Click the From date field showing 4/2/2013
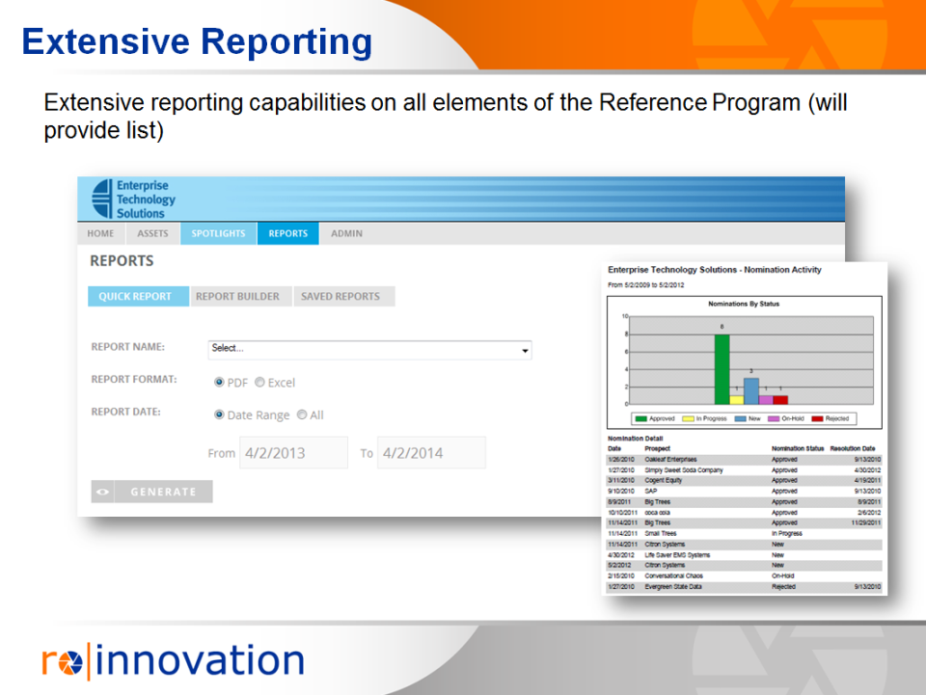926x695 pixels. click(293, 452)
